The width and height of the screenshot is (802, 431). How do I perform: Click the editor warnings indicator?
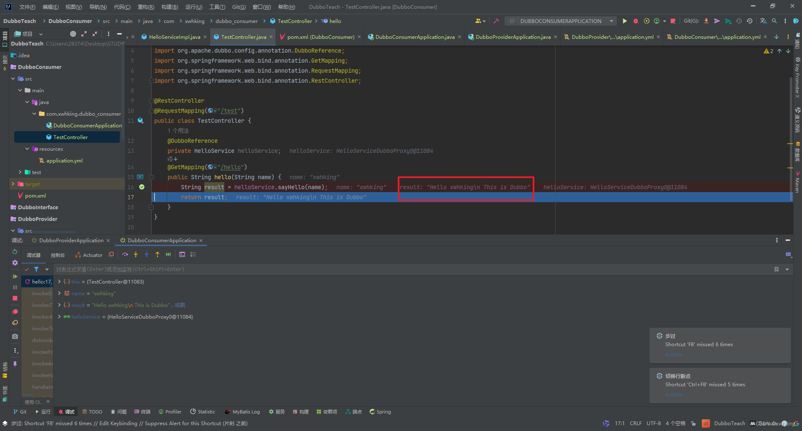coord(769,51)
